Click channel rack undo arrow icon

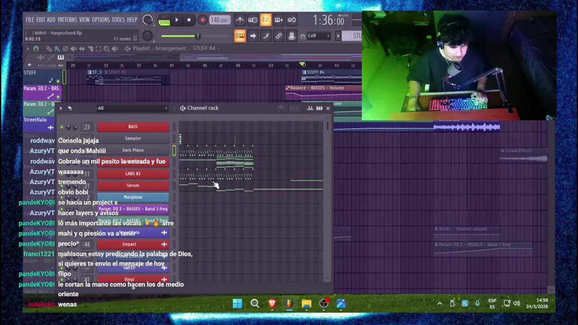coord(70,108)
